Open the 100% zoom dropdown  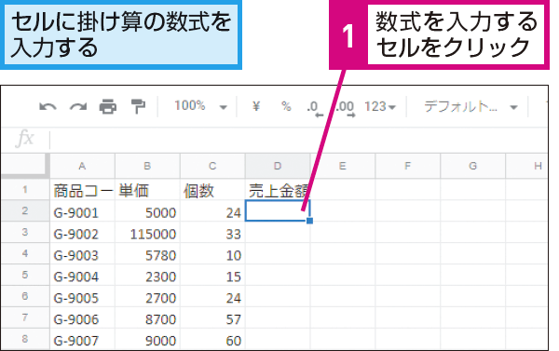coord(200,106)
